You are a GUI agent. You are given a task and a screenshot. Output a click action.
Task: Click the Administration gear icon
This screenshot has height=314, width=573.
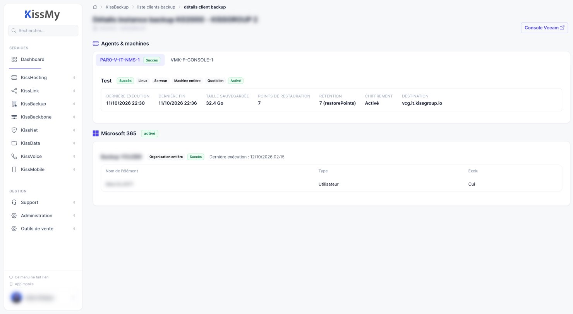pos(14,216)
